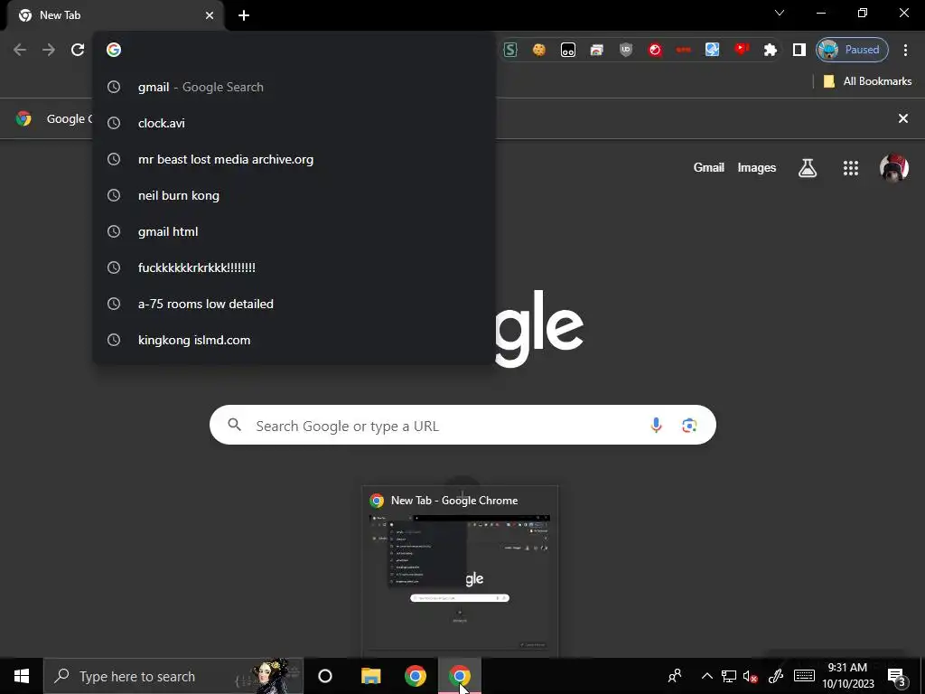Choose 'mr beast lost media archive.org' suggestion
The width and height of the screenshot is (925, 694).
click(x=294, y=159)
